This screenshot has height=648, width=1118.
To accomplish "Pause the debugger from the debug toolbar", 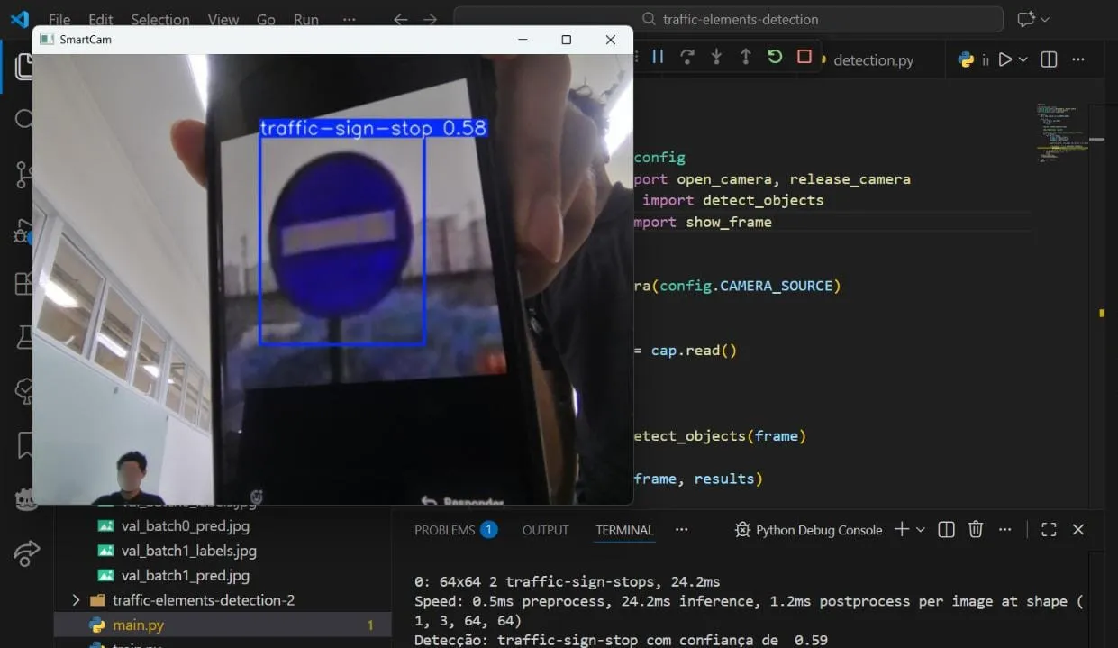I will tap(658, 57).
